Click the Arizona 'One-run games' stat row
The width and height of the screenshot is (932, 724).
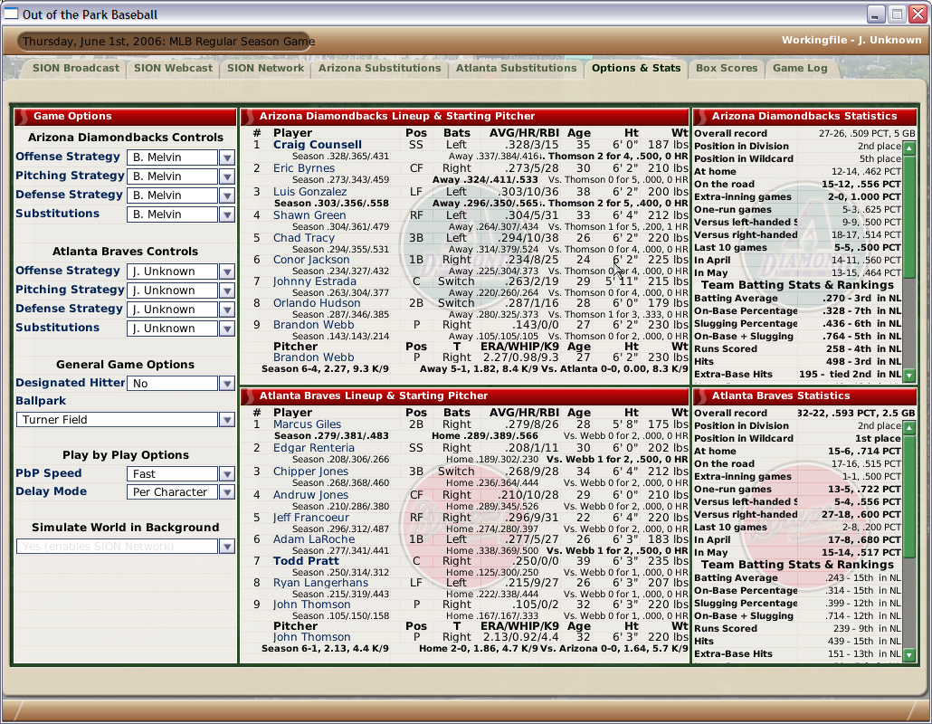tap(798, 210)
